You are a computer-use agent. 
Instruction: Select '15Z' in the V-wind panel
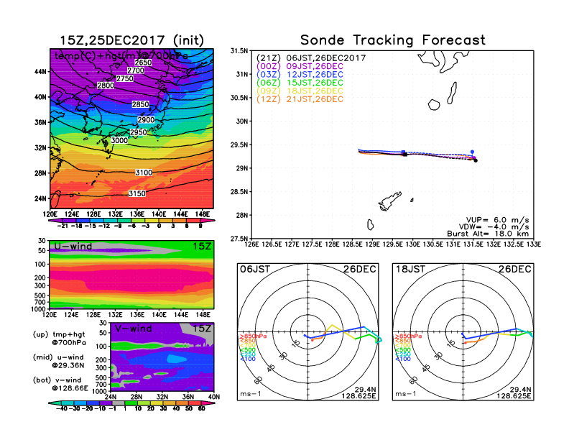click(202, 329)
